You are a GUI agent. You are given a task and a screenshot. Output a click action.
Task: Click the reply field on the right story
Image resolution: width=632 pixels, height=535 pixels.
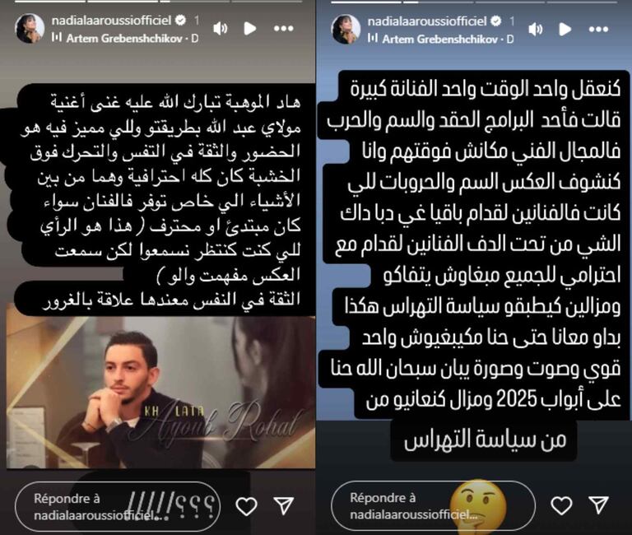pyautogui.click(x=433, y=505)
